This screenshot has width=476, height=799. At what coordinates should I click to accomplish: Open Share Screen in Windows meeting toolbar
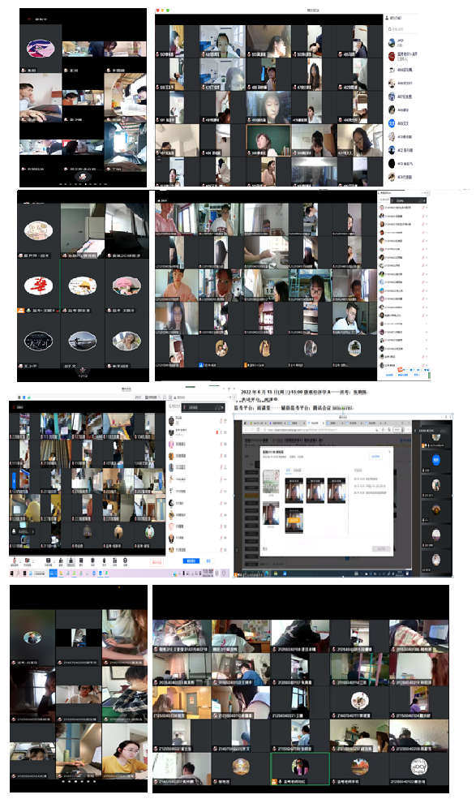(49, 561)
